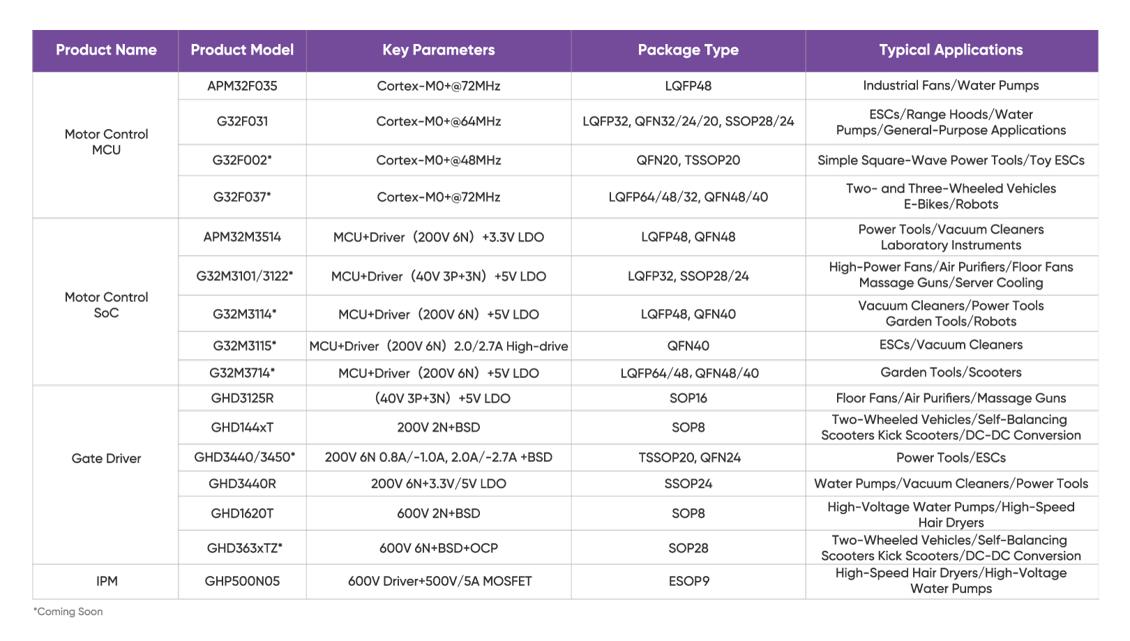The width and height of the screenshot is (1130, 641).
Task: Click the G32F031 product model
Action: coord(242,121)
